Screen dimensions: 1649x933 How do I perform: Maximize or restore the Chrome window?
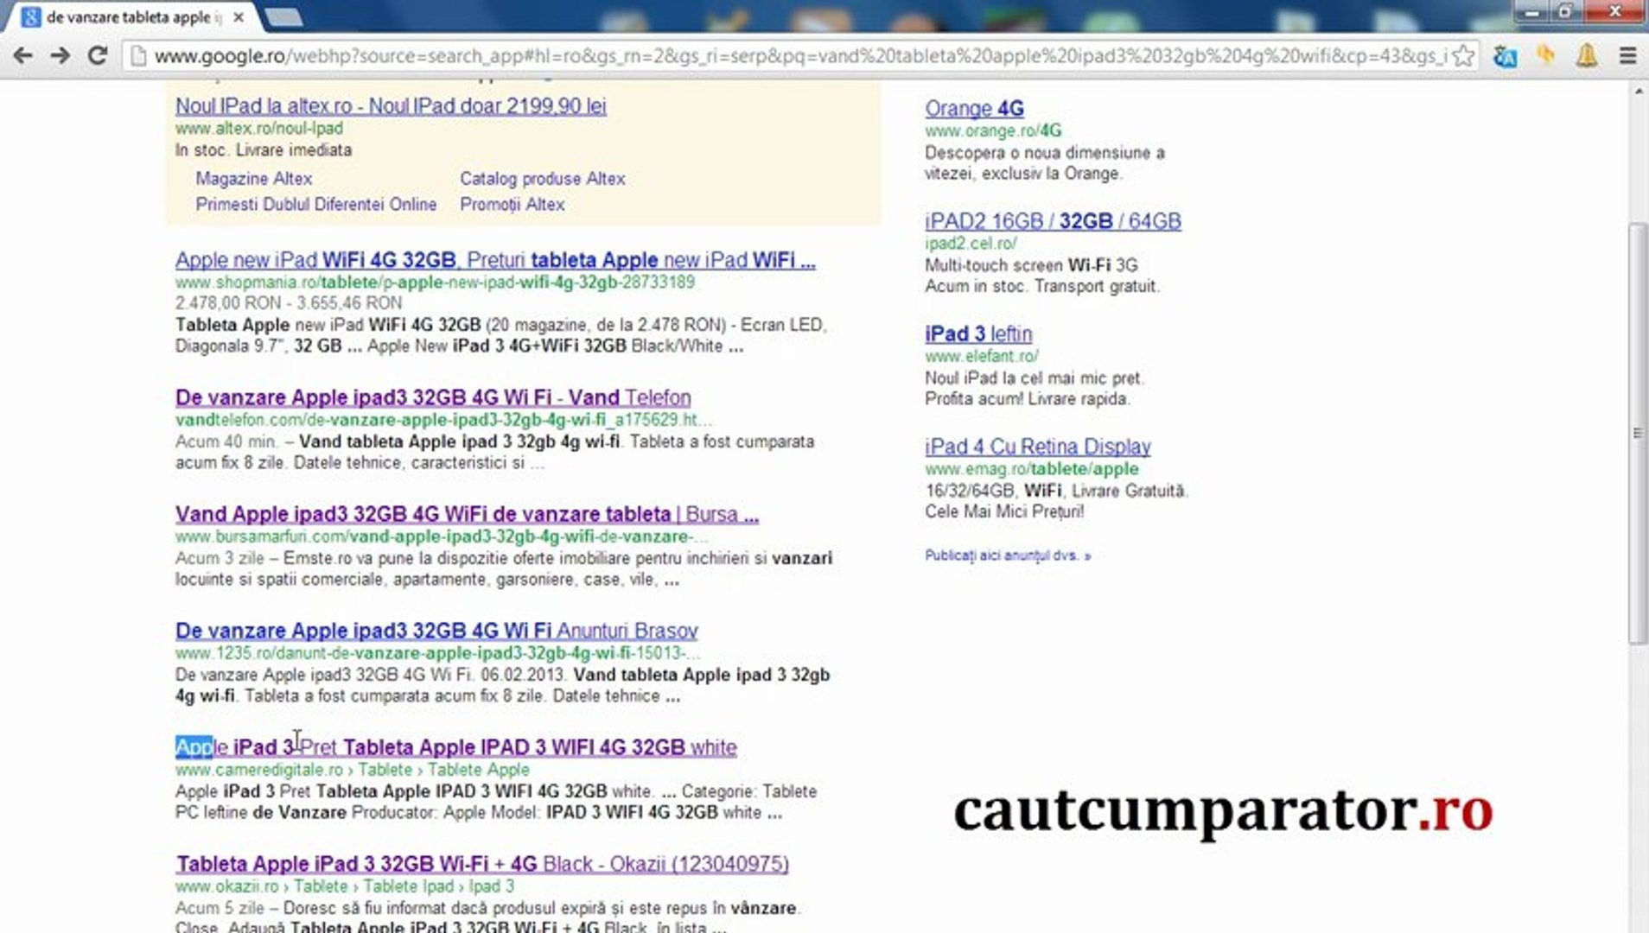tap(1565, 12)
